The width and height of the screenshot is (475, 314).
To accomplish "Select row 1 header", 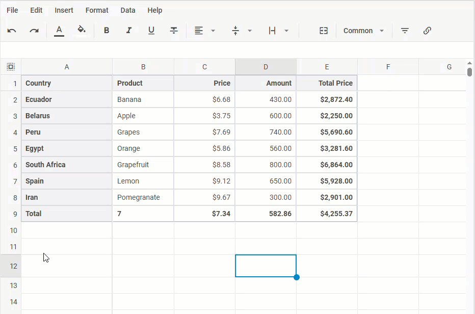I will tap(11, 83).
